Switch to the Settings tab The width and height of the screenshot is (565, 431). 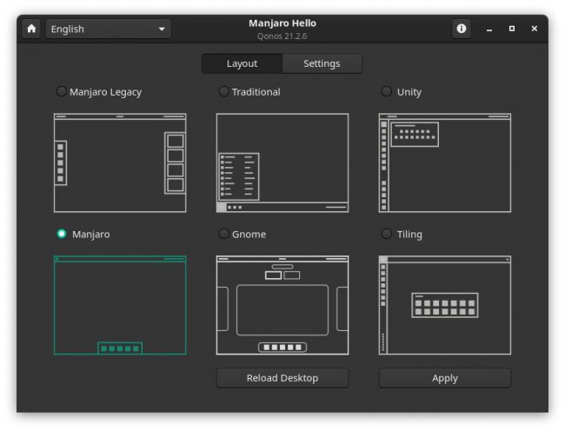[322, 63]
